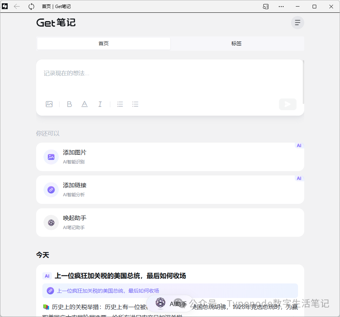Refresh the page with reload icon
This screenshot has width=340, height=317.
click(x=31, y=7)
